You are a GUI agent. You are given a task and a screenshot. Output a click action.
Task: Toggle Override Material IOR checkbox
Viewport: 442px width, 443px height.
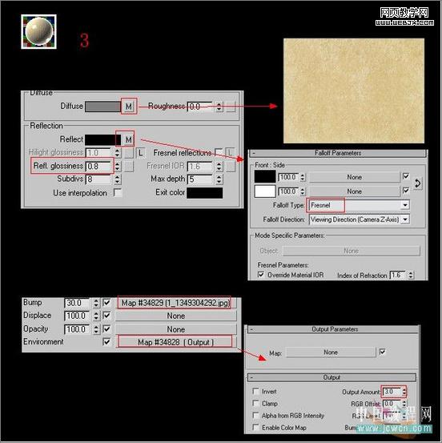(261, 275)
